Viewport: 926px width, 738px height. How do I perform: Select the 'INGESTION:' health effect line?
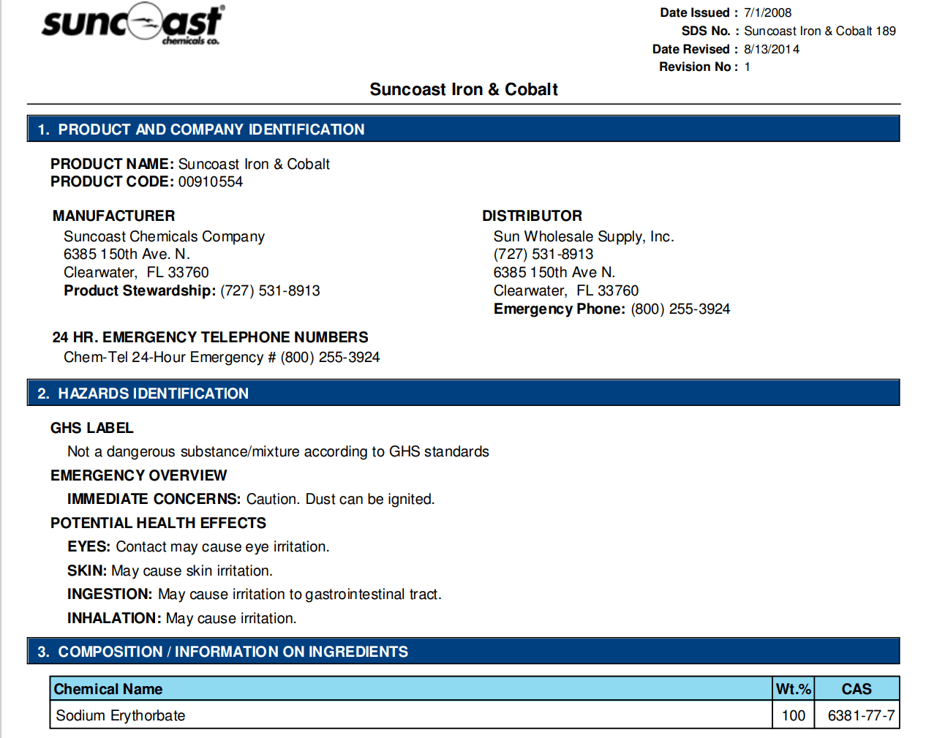[255, 594]
